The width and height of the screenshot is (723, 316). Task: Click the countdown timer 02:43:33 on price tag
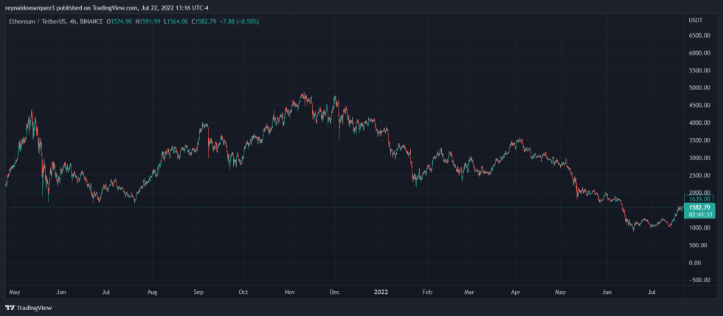698,214
